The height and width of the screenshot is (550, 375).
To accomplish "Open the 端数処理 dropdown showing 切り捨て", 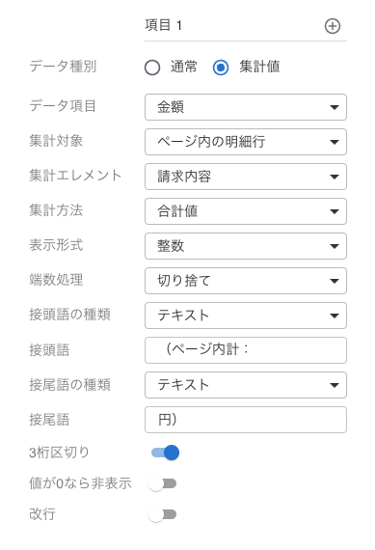I will click(x=246, y=281).
